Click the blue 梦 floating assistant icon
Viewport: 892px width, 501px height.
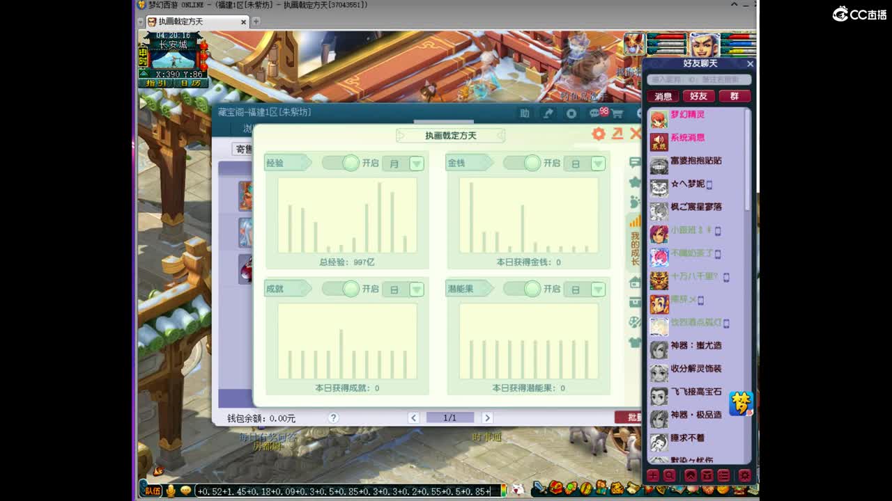[741, 404]
